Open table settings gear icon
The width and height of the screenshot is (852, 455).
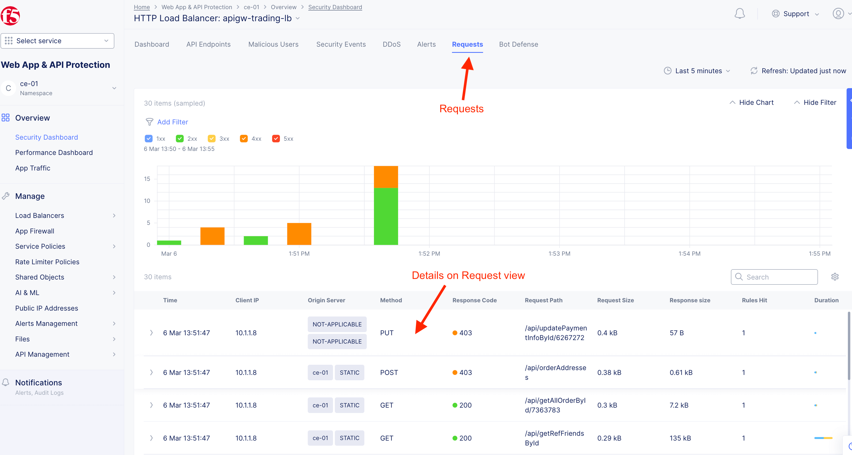[835, 277]
